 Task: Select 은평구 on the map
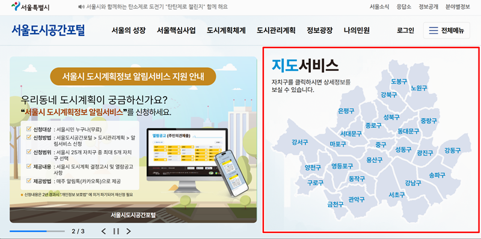(x=346, y=111)
